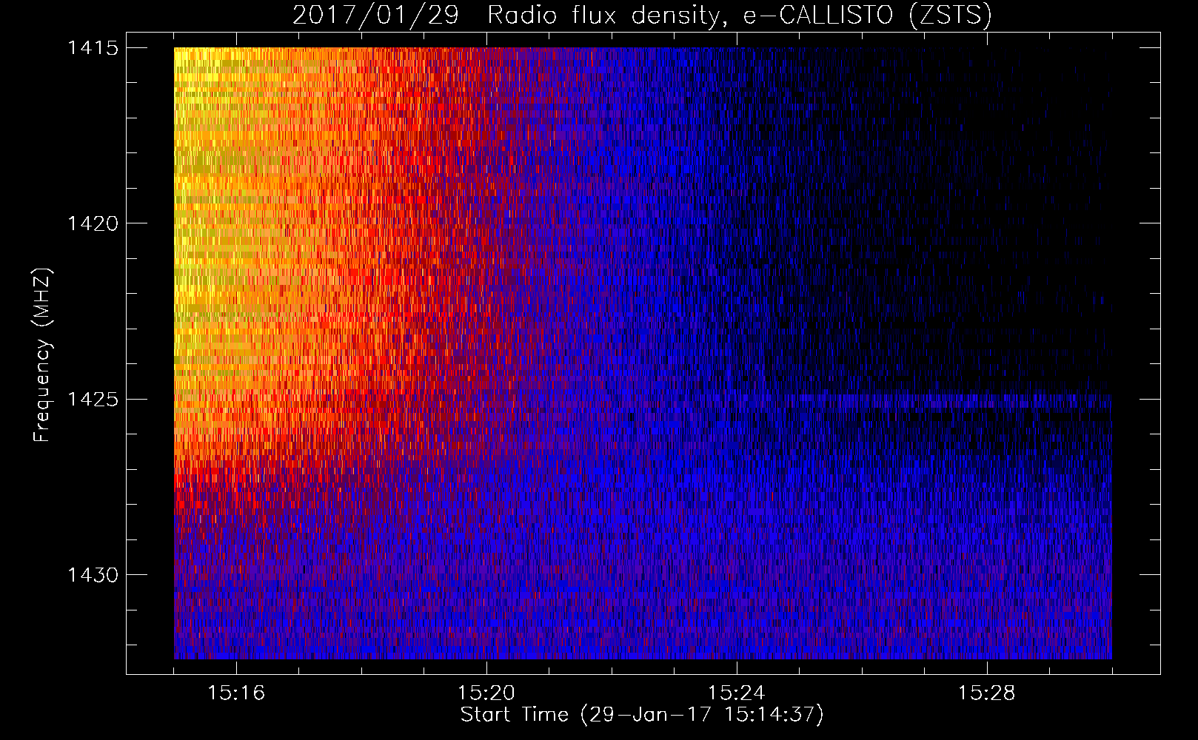Click the plot title '2017/01/29 Radio flux density, e-CALLISTO (ZSTS)'
The height and width of the screenshot is (740, 1198).
click(x=642, y=16)
